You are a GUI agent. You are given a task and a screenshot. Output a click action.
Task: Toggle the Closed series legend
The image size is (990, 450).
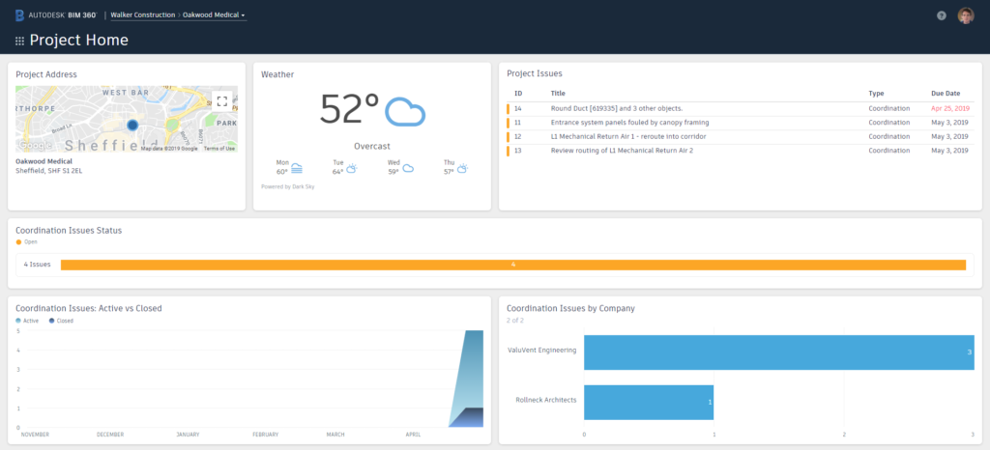point(61,321)
